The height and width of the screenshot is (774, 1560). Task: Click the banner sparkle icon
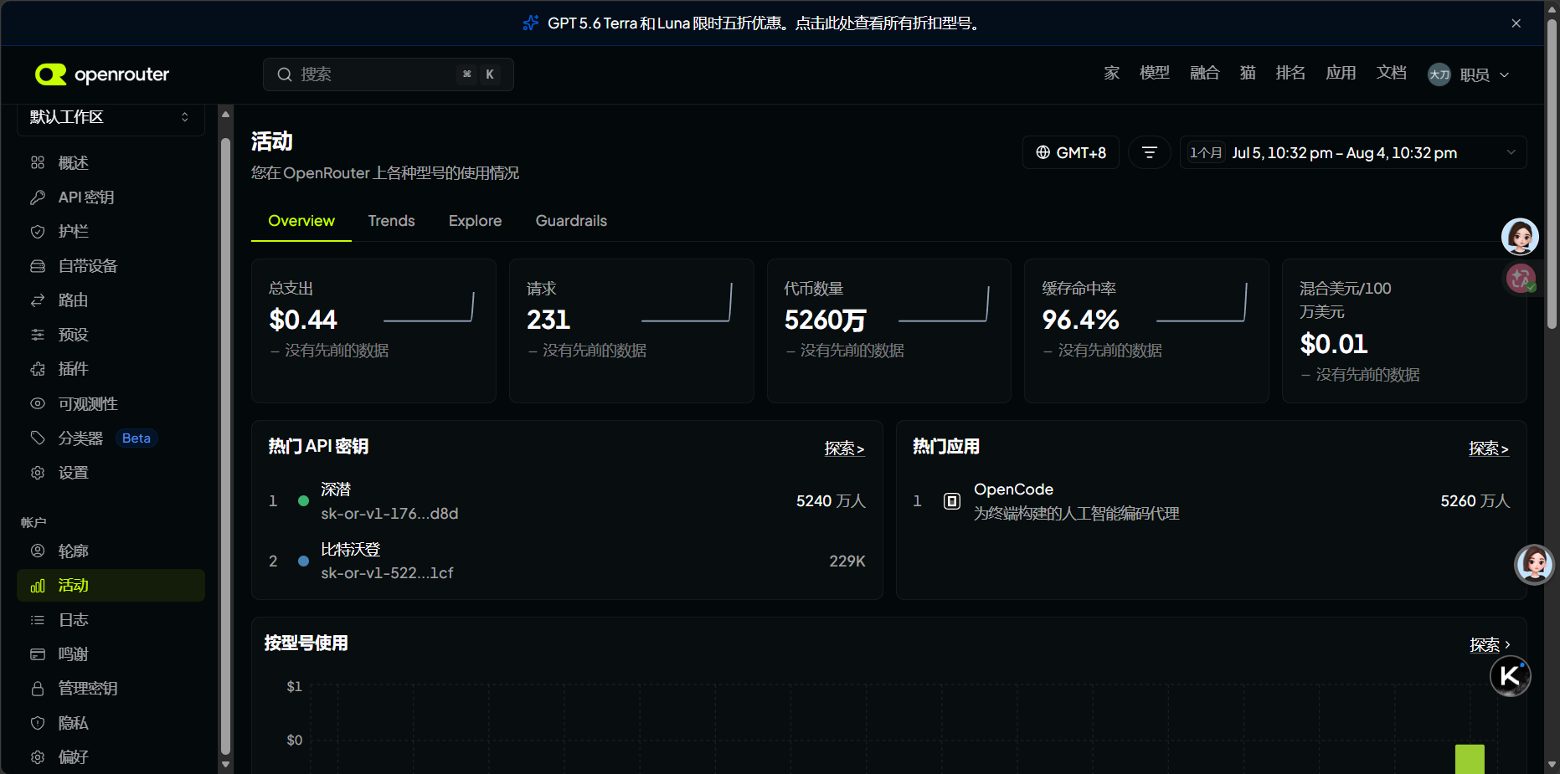coord(531,23)
